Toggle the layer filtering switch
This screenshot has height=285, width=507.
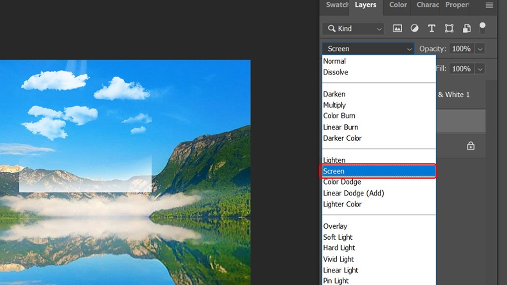point(482,28)
